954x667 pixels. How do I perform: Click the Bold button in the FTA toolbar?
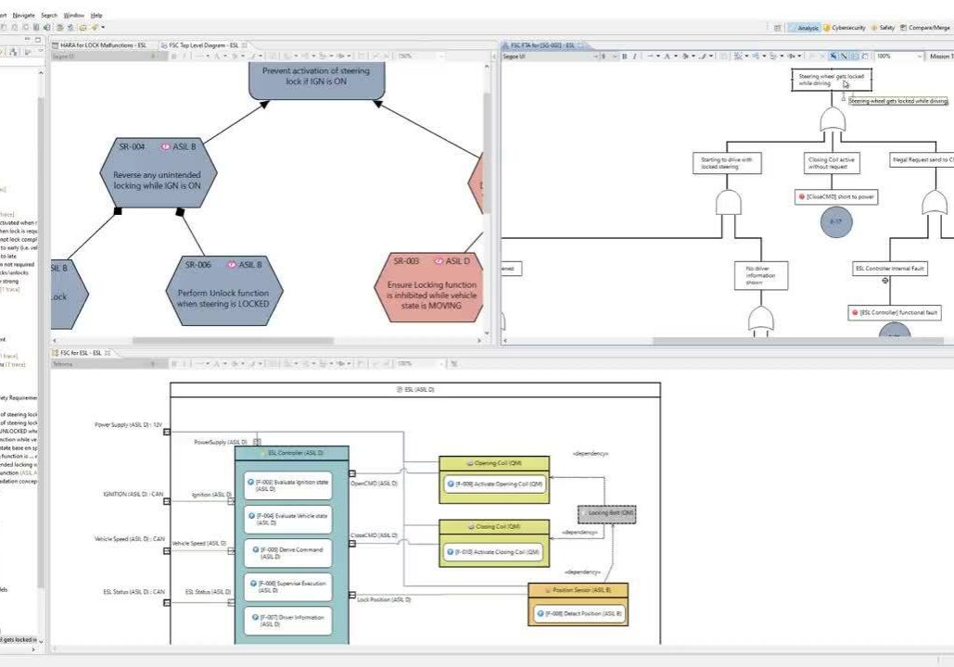tap(624, 57)
